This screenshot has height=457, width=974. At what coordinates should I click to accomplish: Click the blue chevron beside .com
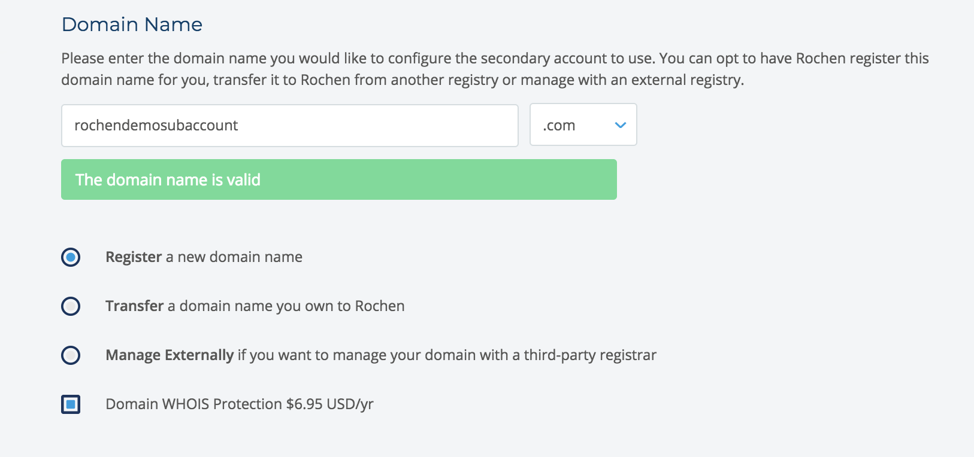click(620, 124)
